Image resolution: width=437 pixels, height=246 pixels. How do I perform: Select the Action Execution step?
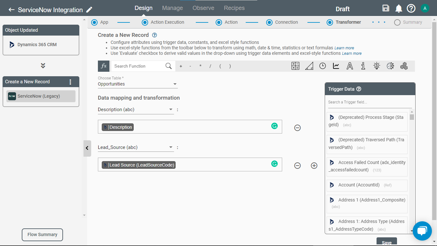point(163,22)
